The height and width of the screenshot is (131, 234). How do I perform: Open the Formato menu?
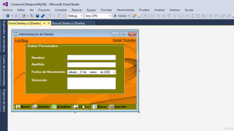(x=106, y=10)
